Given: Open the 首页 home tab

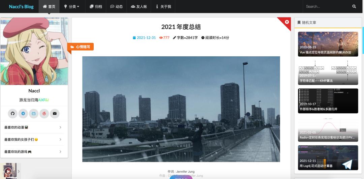Looking at the screenshot, I should coord(49,6).
